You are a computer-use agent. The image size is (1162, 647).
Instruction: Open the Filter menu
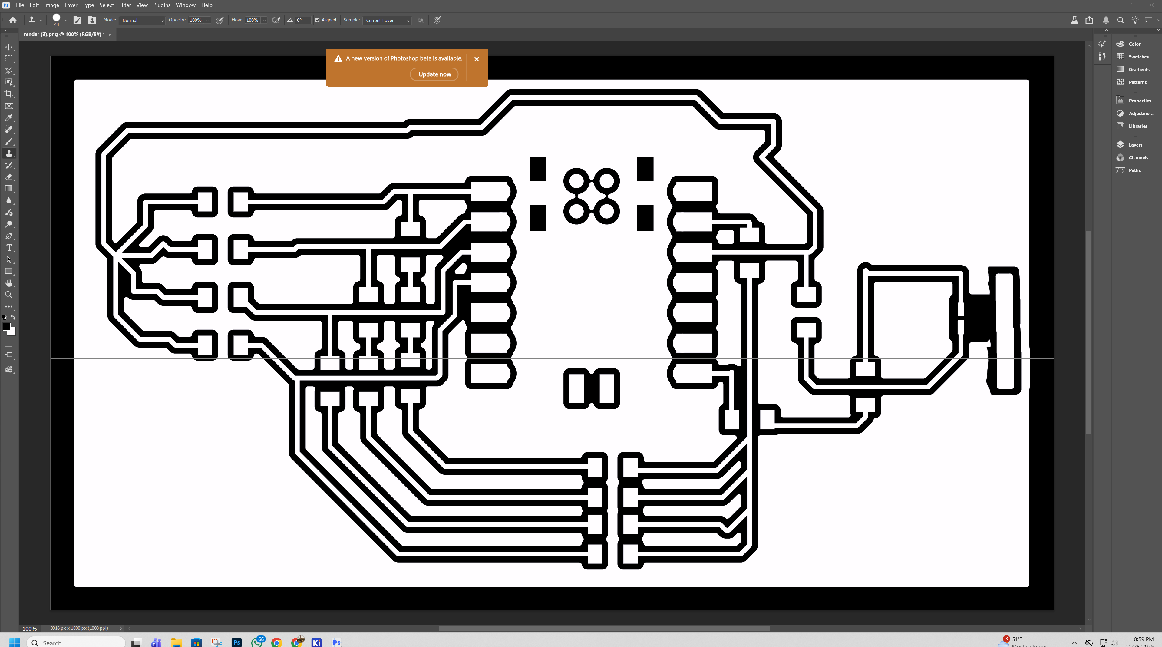click(124, 5)
